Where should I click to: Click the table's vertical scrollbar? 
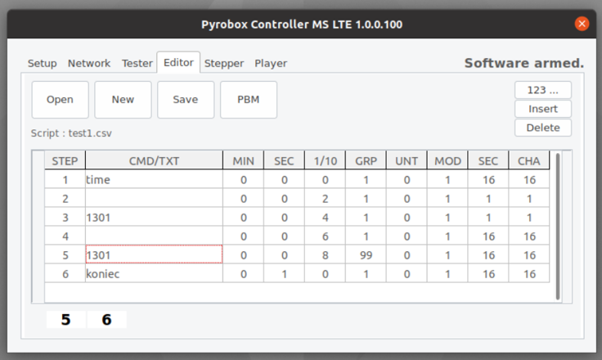pos(558,226)
